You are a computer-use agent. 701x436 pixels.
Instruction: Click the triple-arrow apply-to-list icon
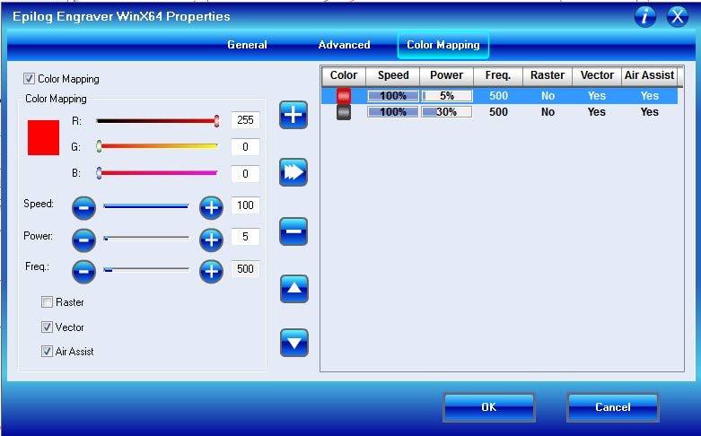(x=294, y=172)
